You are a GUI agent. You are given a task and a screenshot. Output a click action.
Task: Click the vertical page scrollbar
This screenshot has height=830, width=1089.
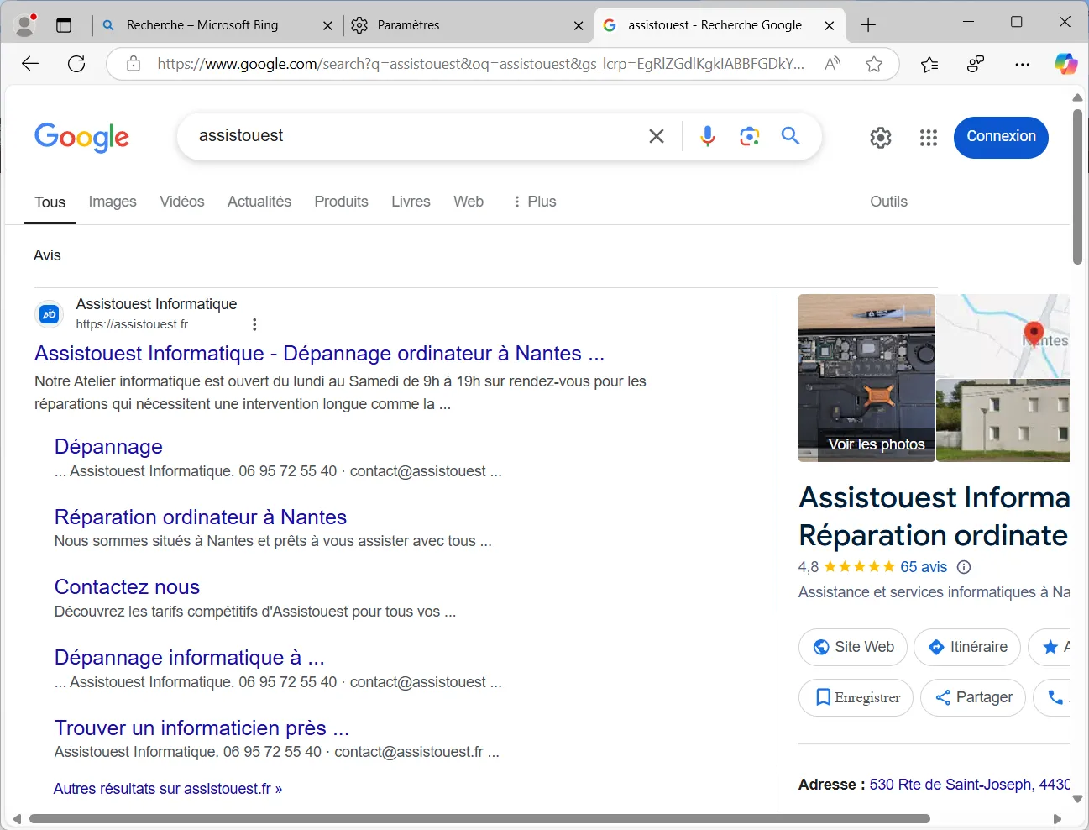click(1077, 186)
